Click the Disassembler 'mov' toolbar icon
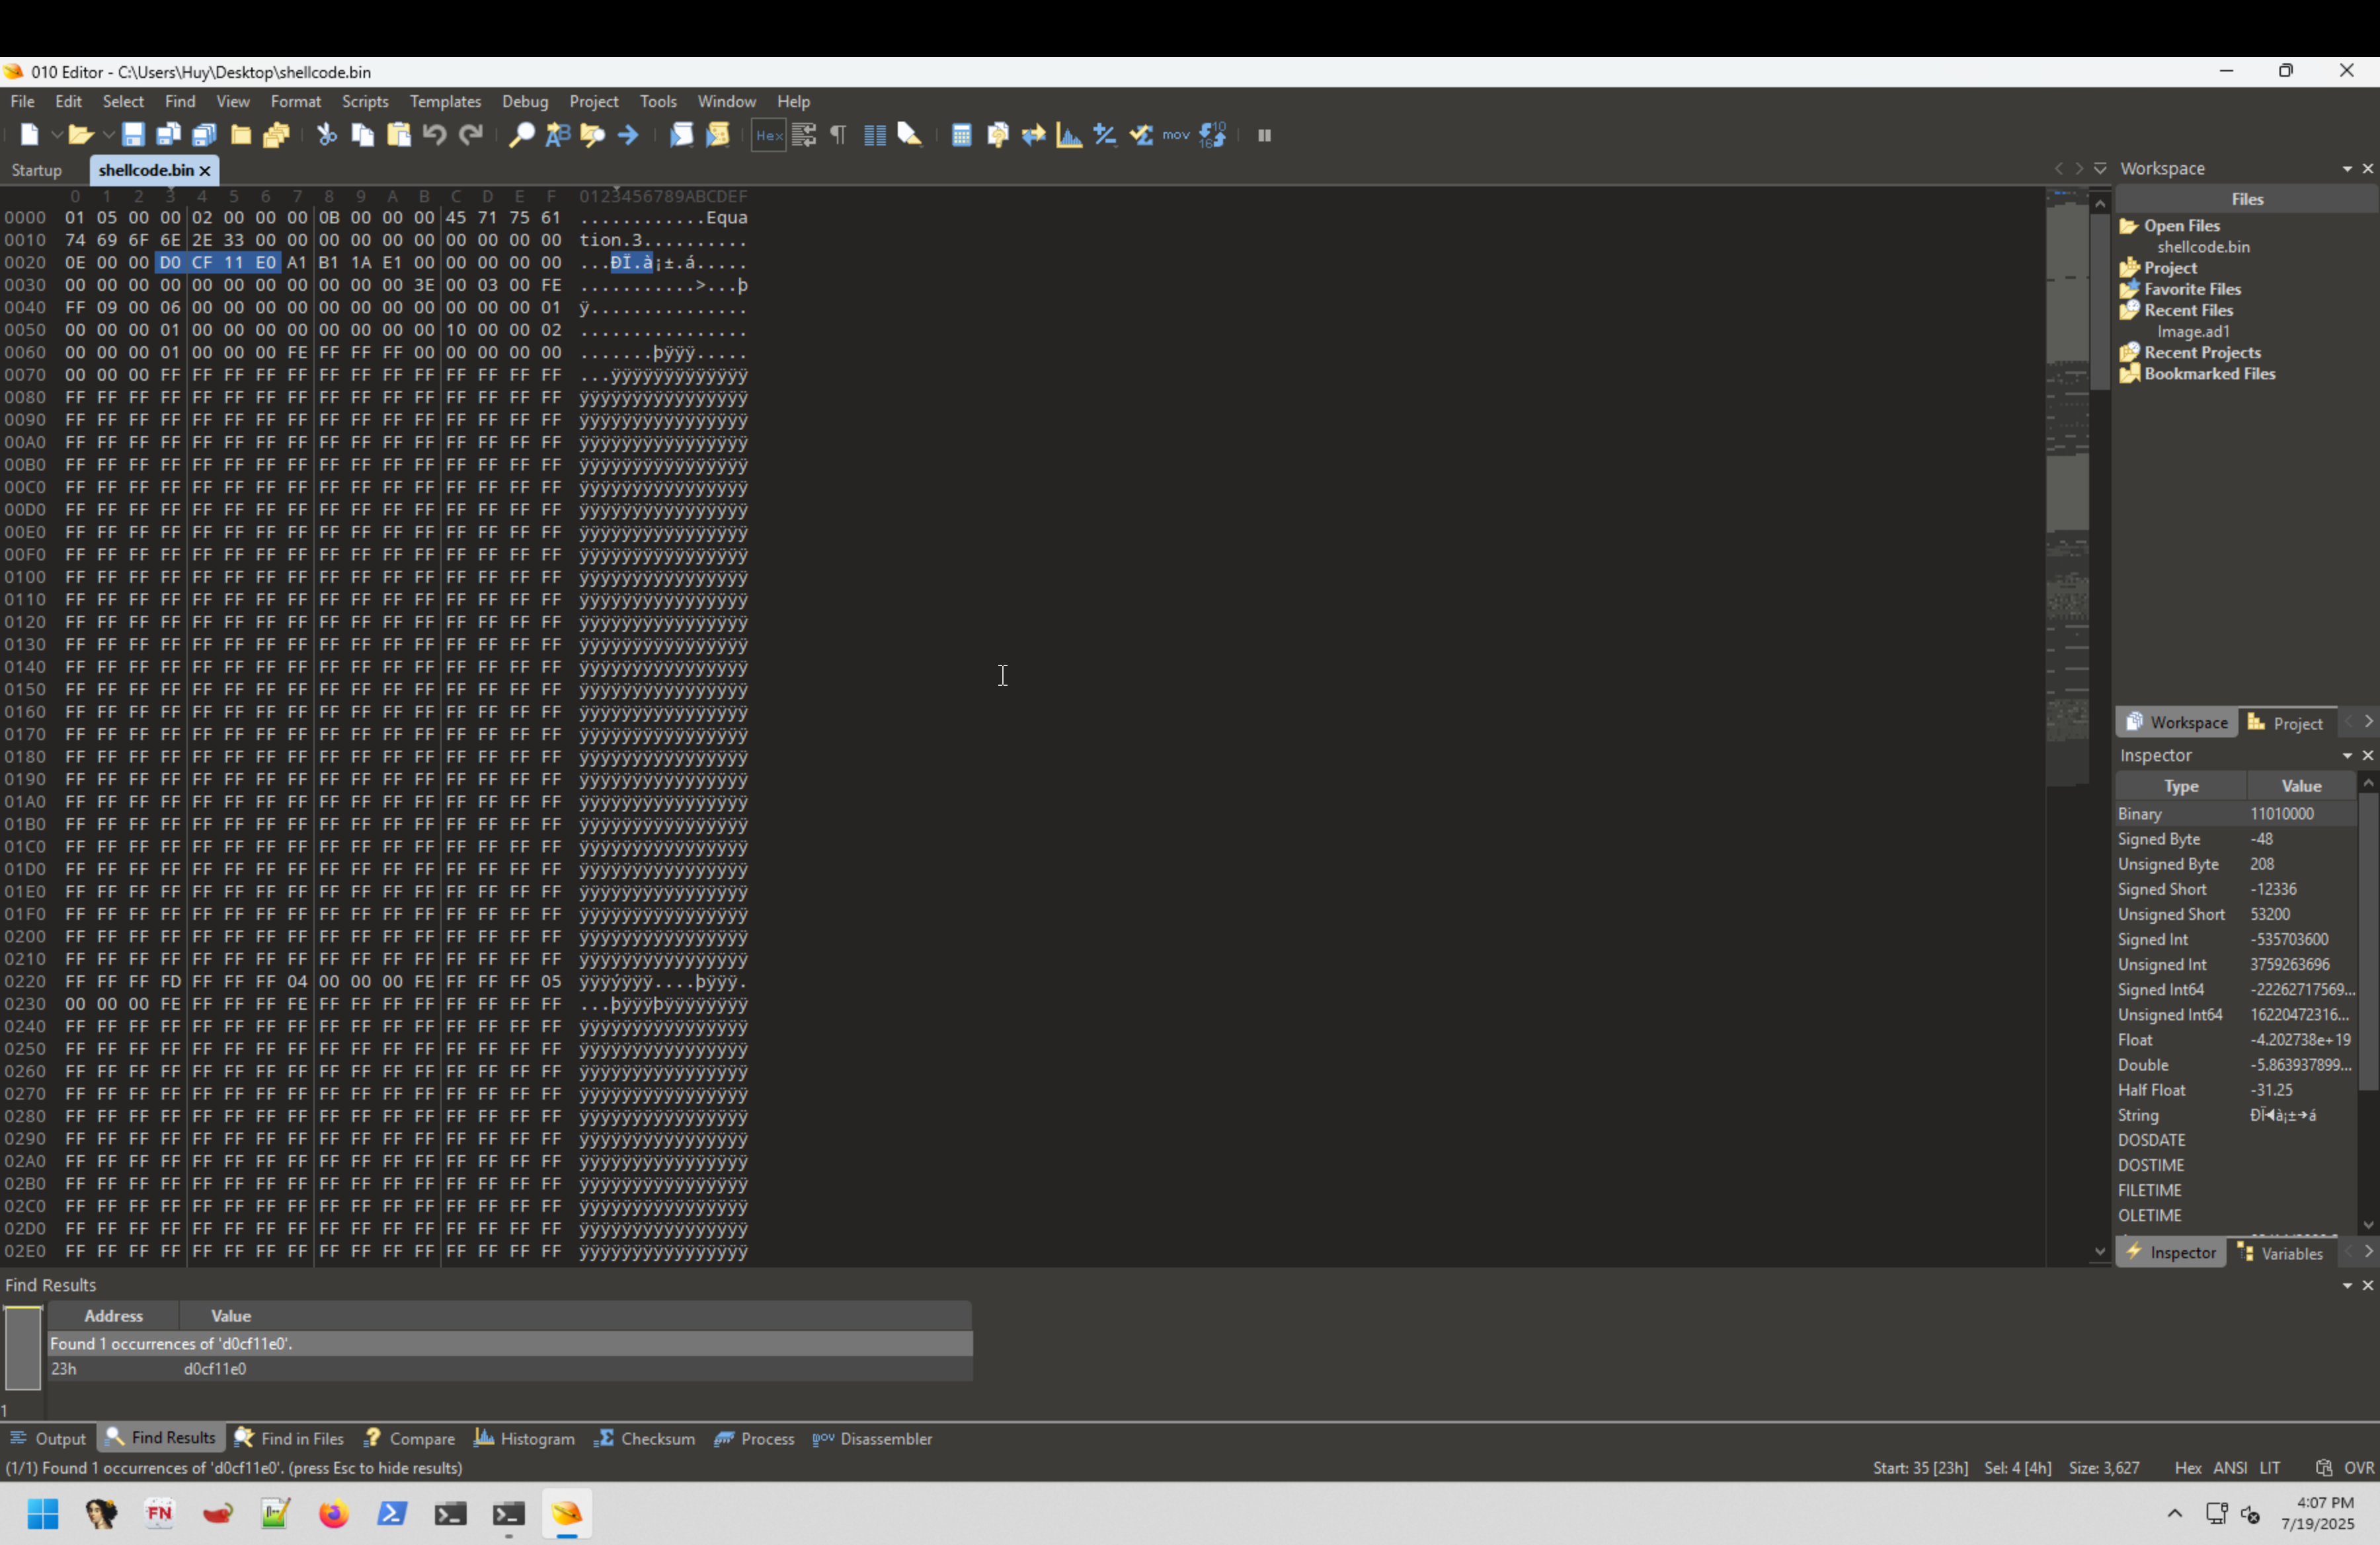The width and height of the screenshot is (2380, 1545). tap(1176, 135)
